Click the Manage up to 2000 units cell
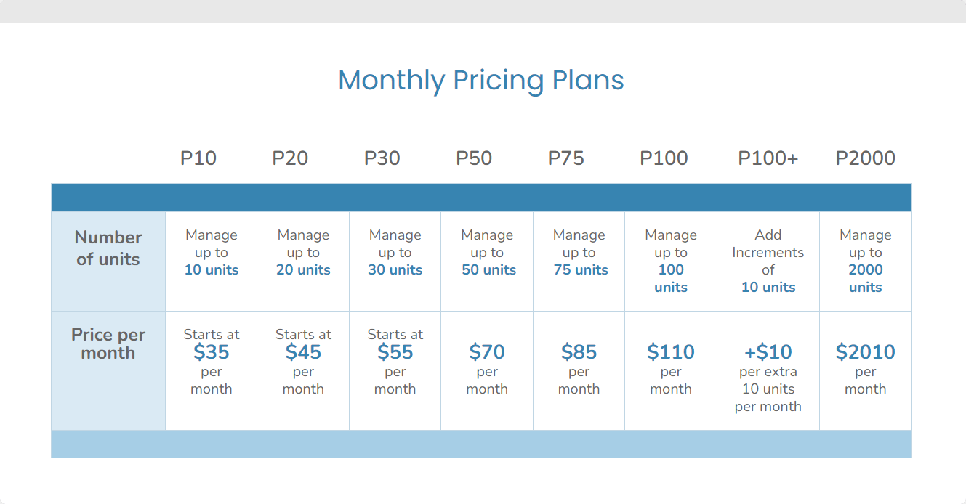The image size is (966, 504). tap(866, 261)
